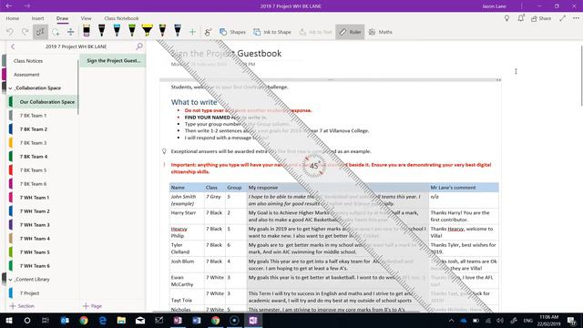Share this notebook

(x=541, y=18)
